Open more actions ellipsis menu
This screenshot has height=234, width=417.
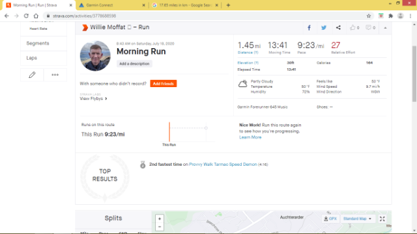pos(55,75)
